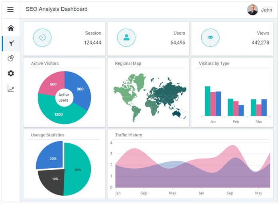This screenshot has width=279, height=204.
Task: Click the tallest teal Jan bar
Action: 207,101
